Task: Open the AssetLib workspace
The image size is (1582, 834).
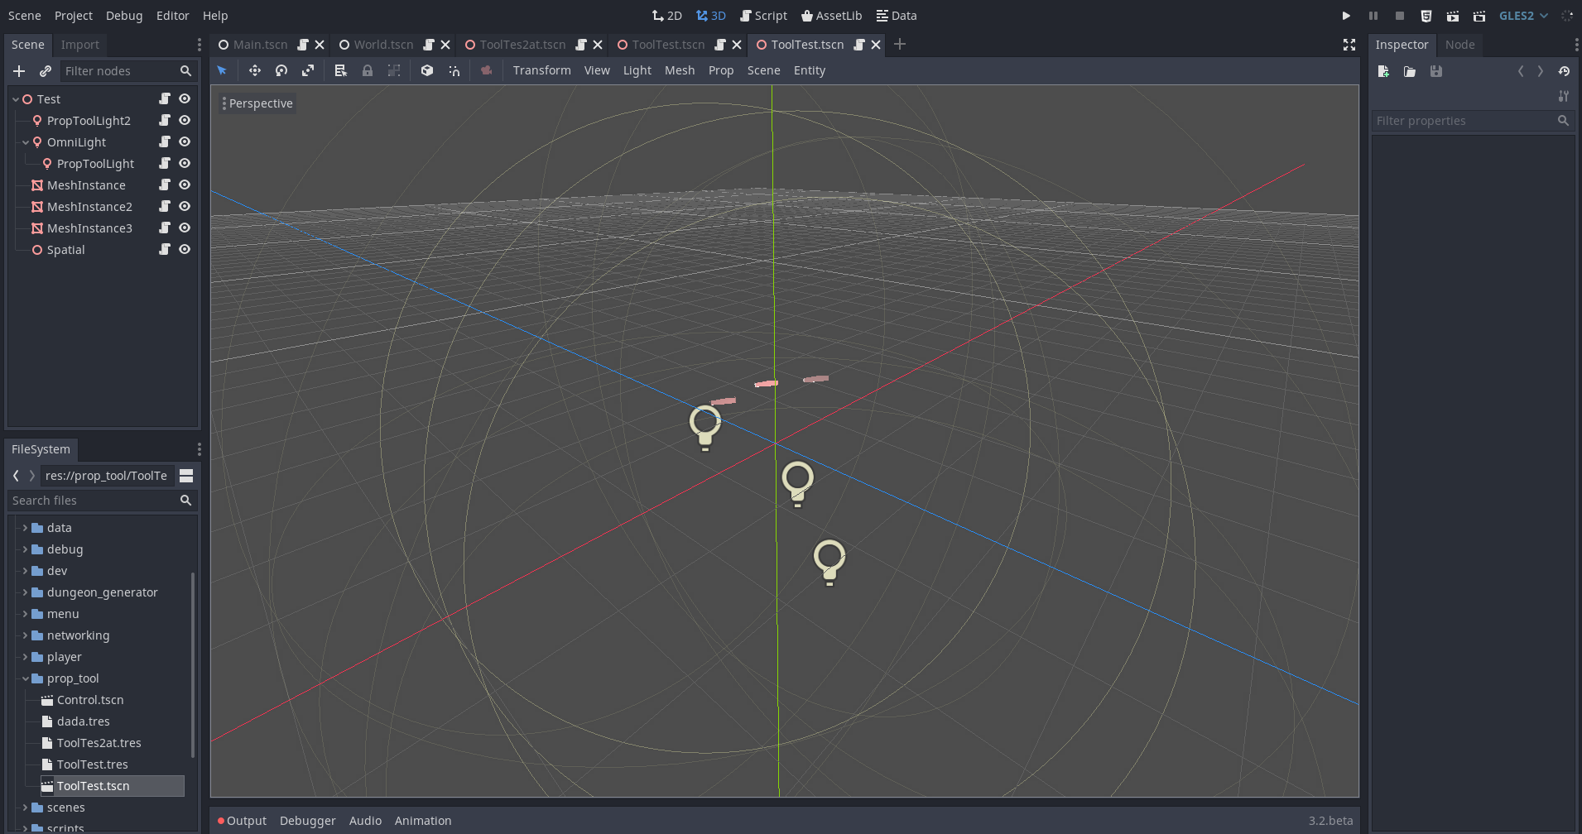Action: click(x=831, y=16)
